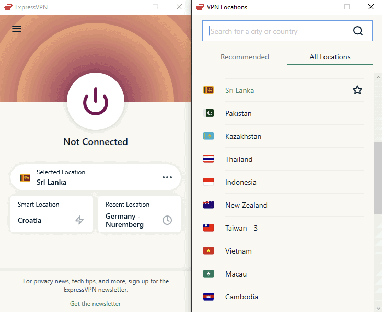The width and height of the screenshot is (382, 312).
Task: Click the Smart Location lightning icon
Action: pyautogui.click(x=79, y=220)
